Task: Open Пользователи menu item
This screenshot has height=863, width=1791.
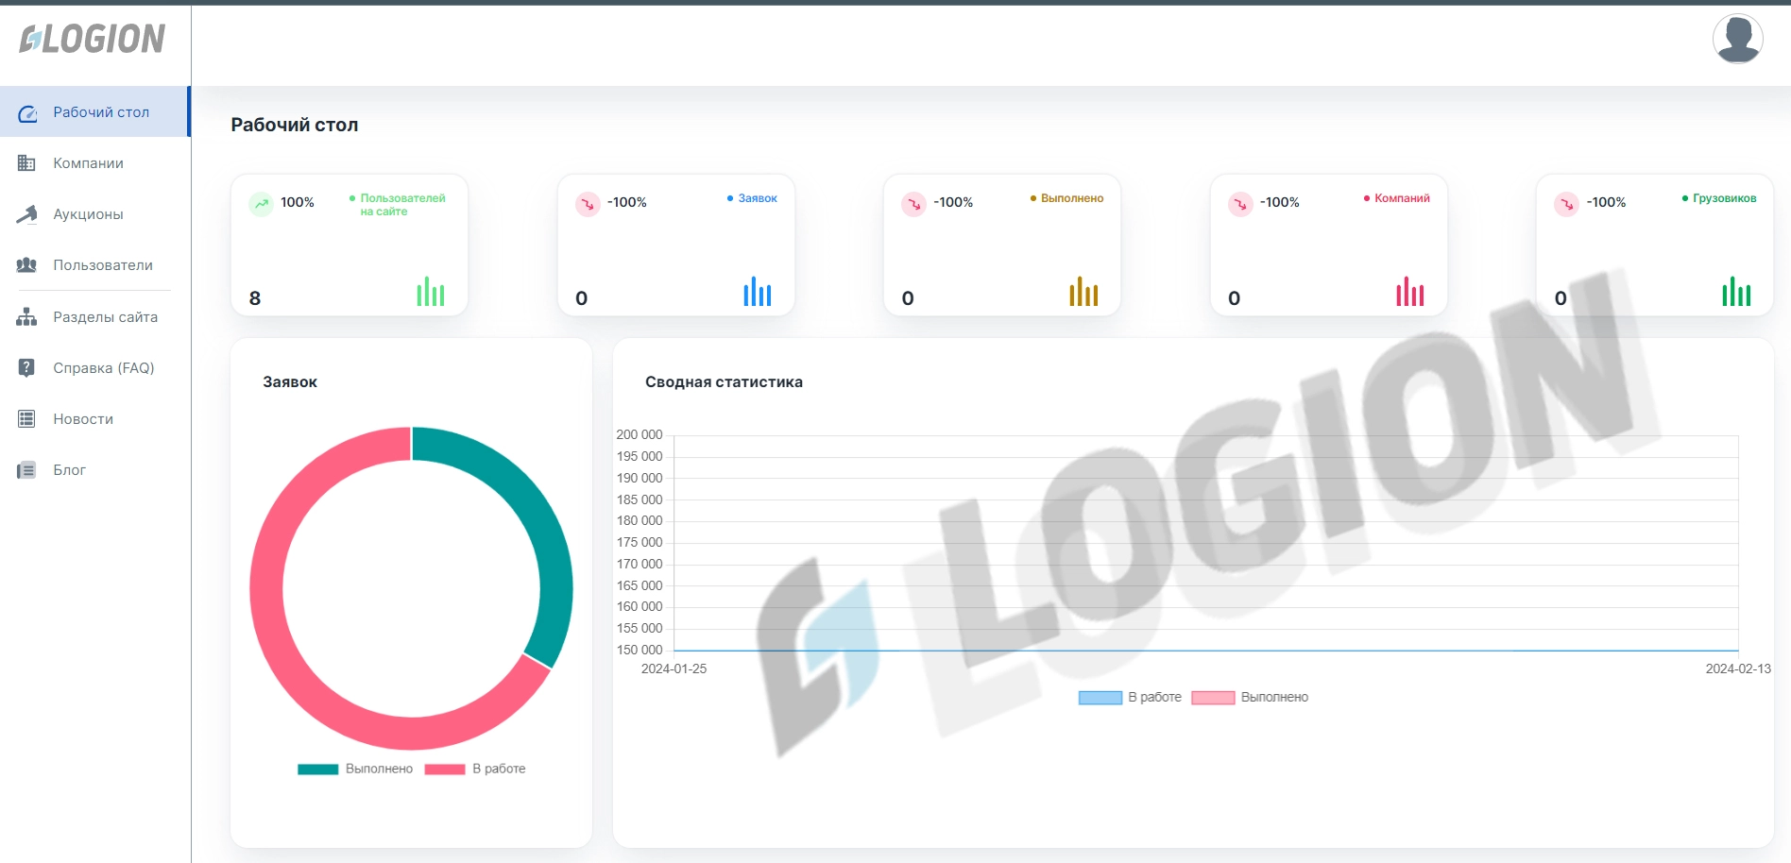Action: click(94, 265)
